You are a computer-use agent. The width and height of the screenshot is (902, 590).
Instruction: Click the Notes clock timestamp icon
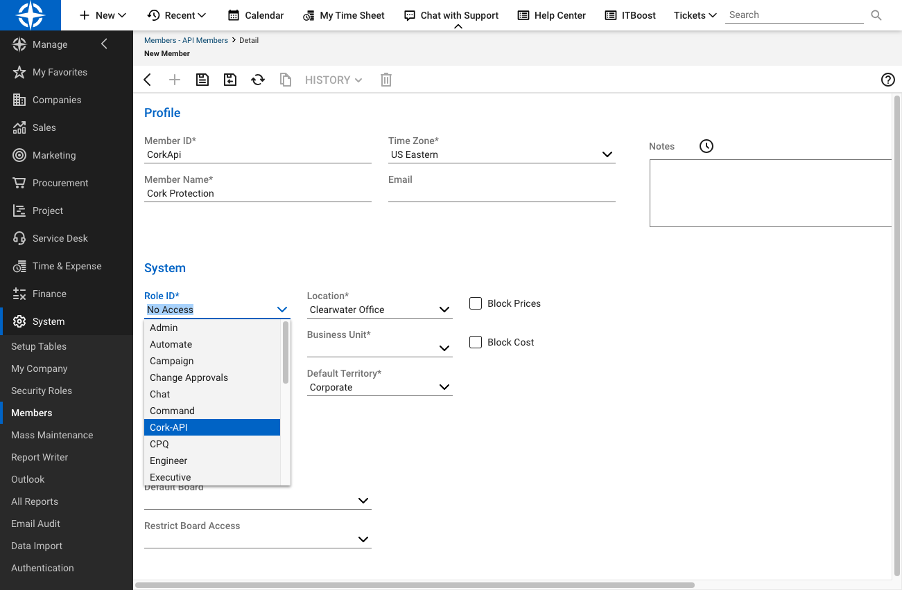[706, 146]
